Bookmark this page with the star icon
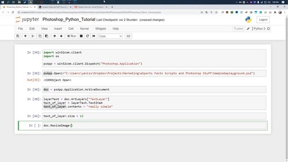 coord(216,12)
